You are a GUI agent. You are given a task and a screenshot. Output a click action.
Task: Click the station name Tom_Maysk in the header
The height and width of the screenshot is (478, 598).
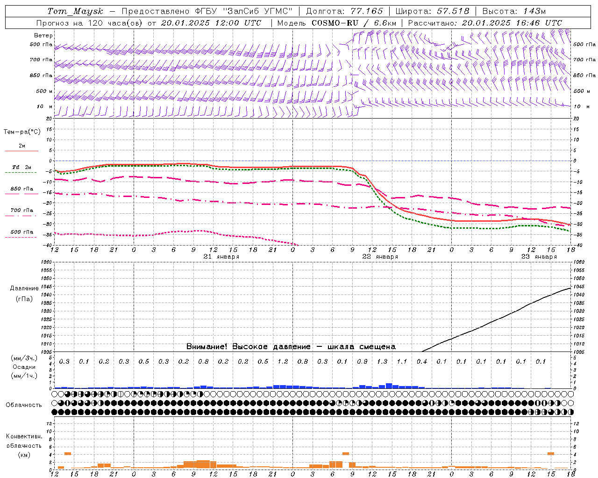(75, 11)
